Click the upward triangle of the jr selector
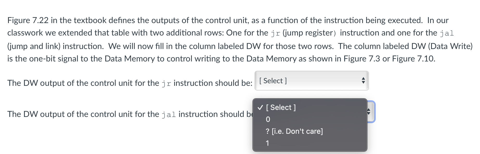 (x=363, y=79)
